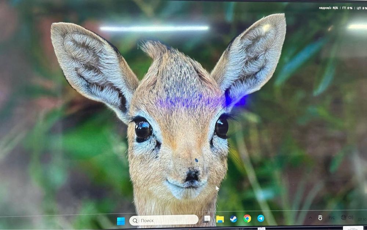Open Telegram from the taskbar
The image size is (367, 230).
coord(261,218)
